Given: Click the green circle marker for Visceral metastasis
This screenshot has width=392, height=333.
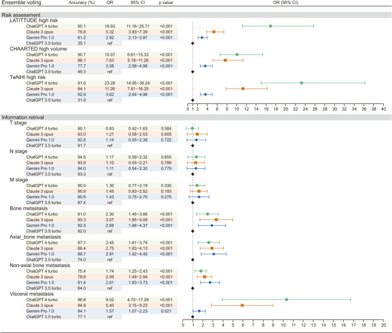Looking at the screenshot, I should [286, 299].
